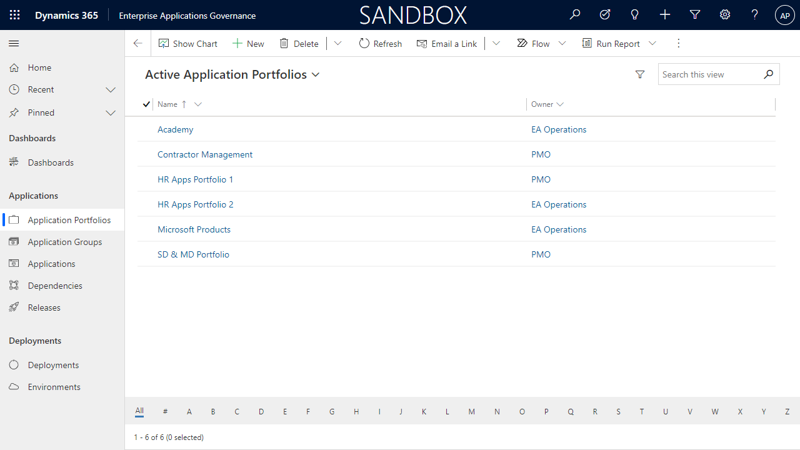Open the view filter funnel icon

point(640,74)
